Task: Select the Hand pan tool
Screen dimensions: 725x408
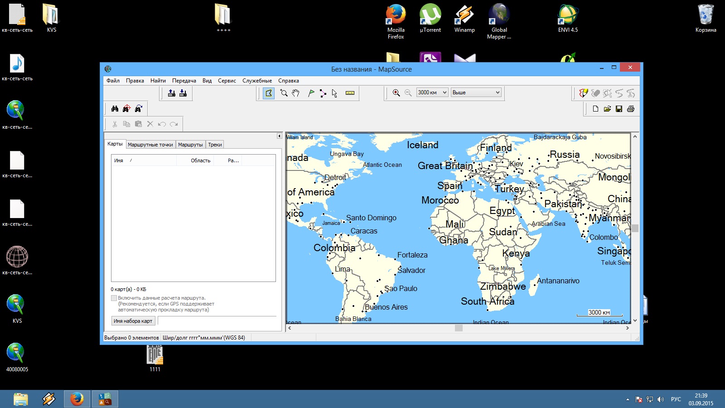Action: pos(296,93)
